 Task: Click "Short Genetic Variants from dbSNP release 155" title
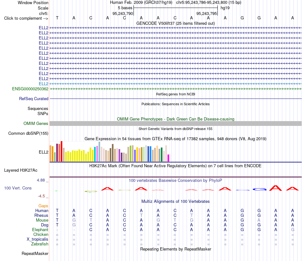coord(175,129)
